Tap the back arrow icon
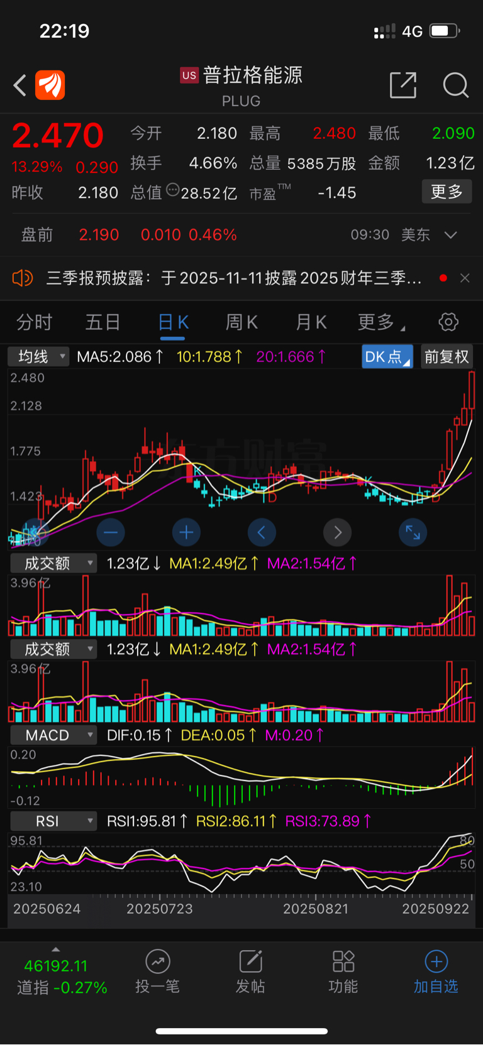The width and height of the screenshot is (483, 1045). [x=20, y=85]
